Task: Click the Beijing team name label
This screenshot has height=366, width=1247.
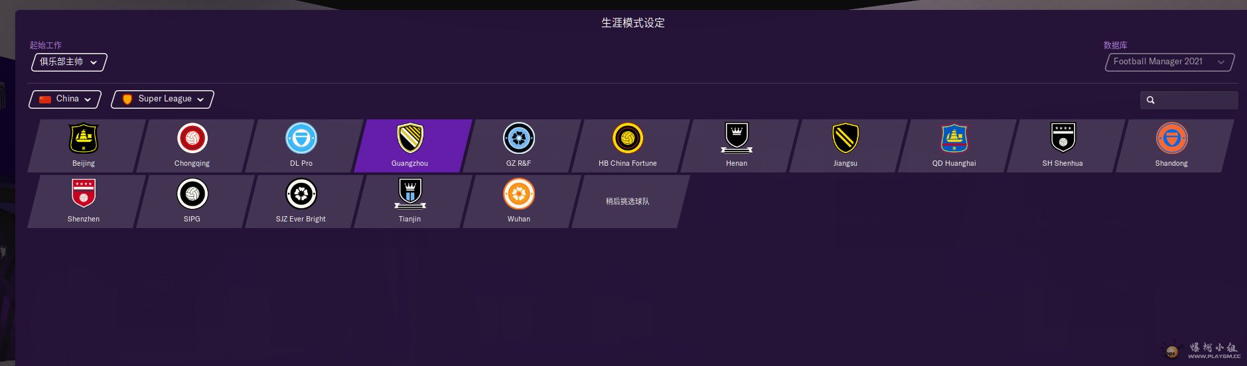Action: tap(84, 163)
